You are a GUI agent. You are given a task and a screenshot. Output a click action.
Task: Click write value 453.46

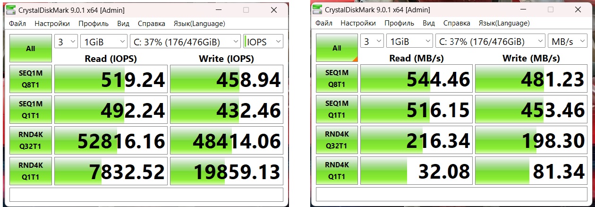coord(531,109)
